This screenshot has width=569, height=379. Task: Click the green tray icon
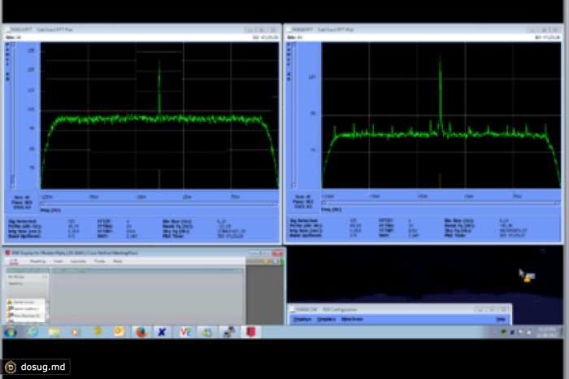[504, 332]
